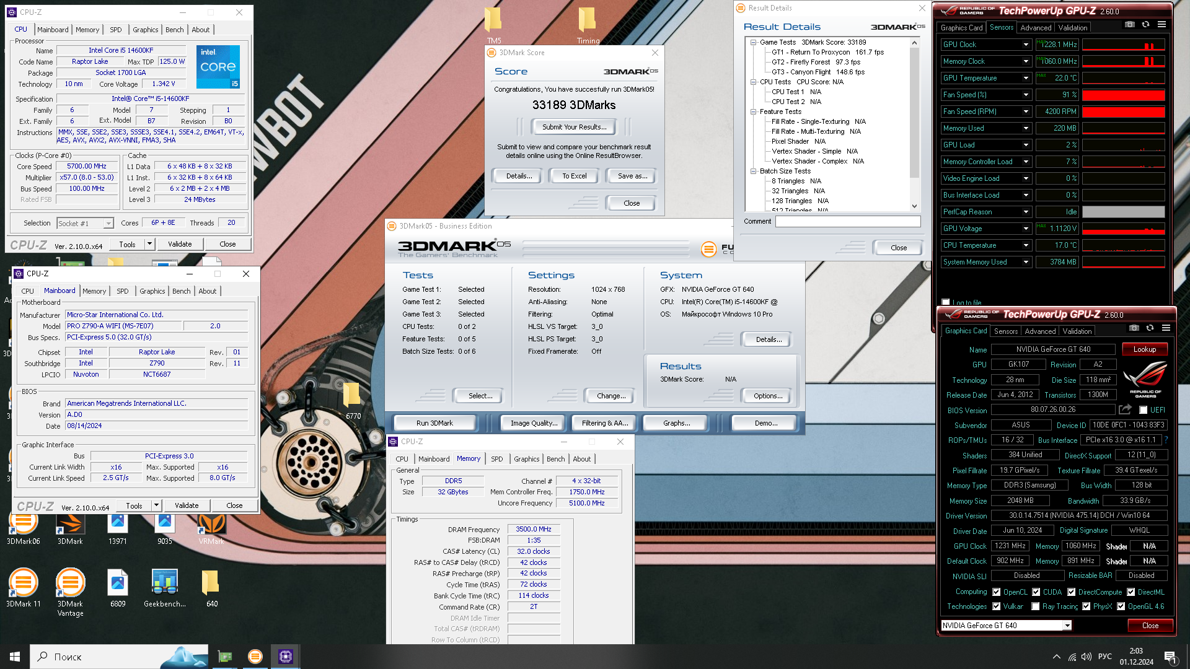Switch to Validation tab in GPU-Z Graphics Card window
1190x669 pixels.
1077,331
